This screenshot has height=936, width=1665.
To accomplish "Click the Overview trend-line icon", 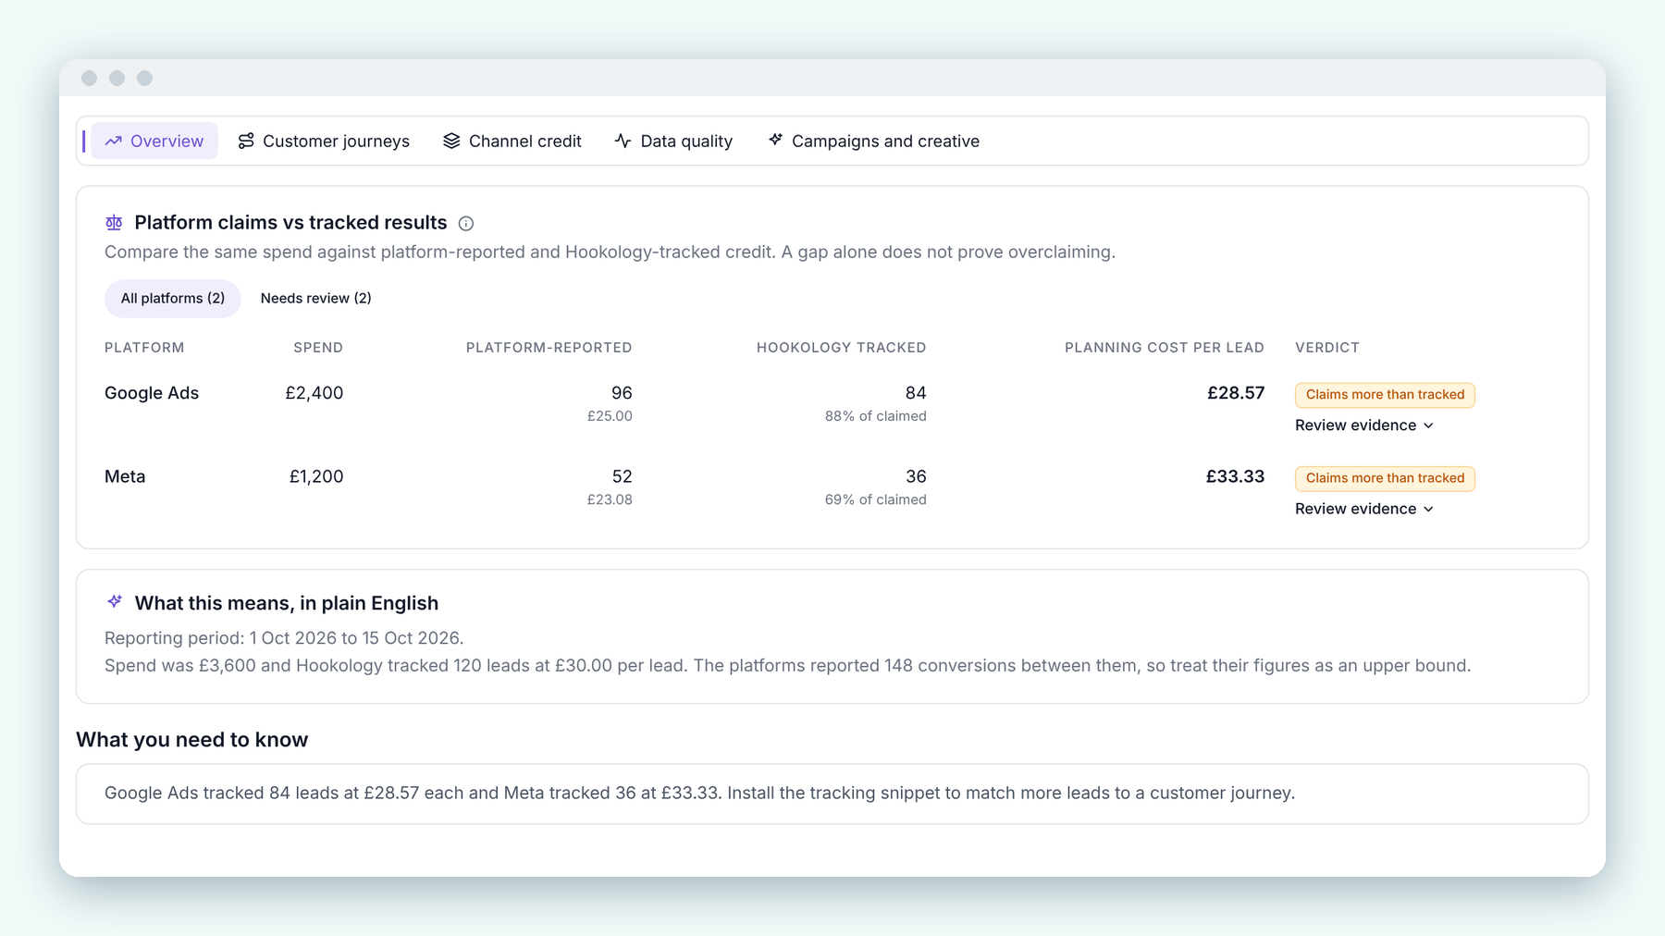I will 114,141.
